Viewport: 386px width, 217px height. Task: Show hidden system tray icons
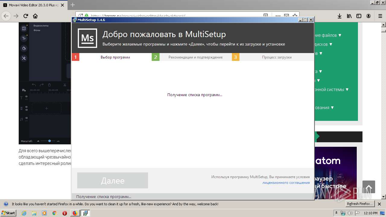point(337,213)
